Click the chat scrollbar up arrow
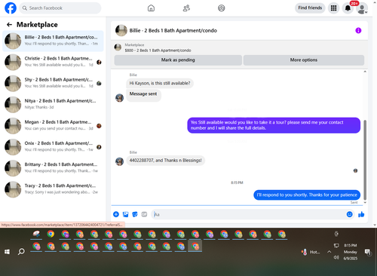Viewport: 377px width, 276px height. [365, 72]
